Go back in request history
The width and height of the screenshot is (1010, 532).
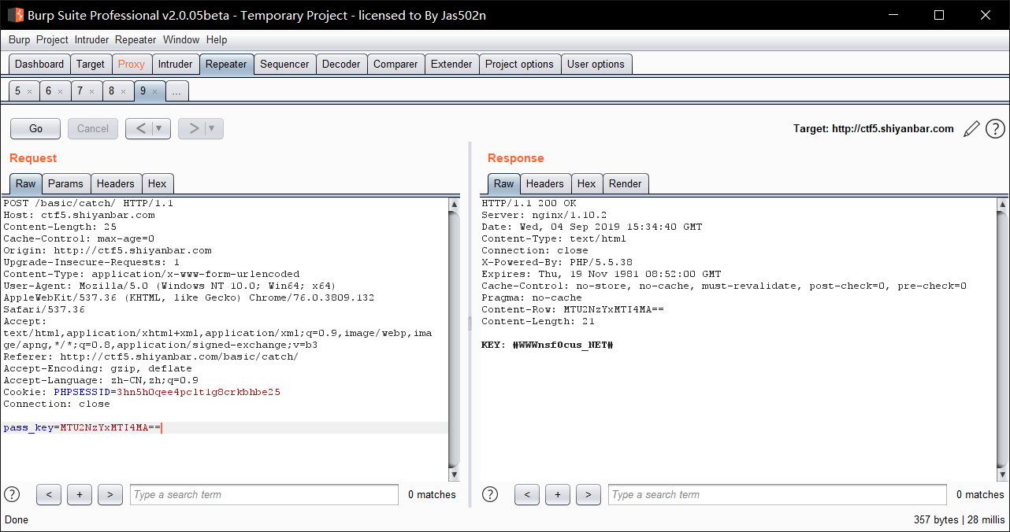coord(139,128)
